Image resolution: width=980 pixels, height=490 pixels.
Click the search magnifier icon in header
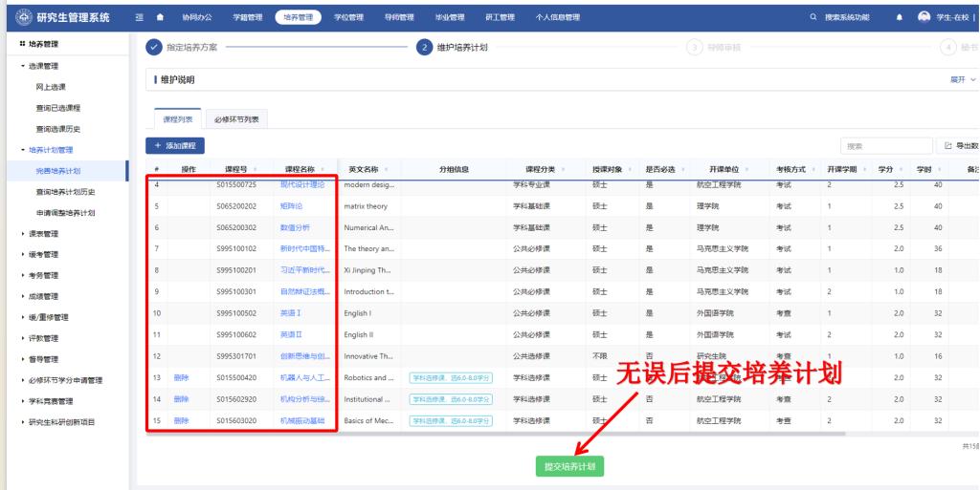[813, 17]
